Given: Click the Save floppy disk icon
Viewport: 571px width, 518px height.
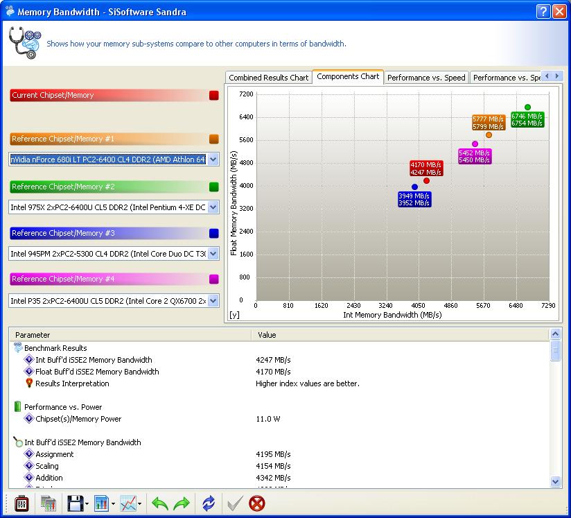Looking at the screenshot, I should pos(73,503).
